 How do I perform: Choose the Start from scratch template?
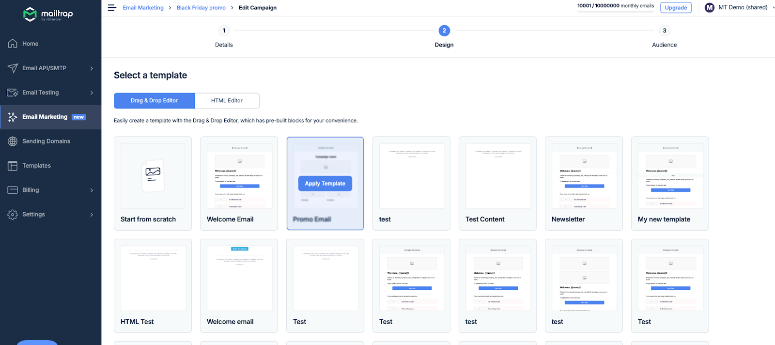click(x=153, y=183)
